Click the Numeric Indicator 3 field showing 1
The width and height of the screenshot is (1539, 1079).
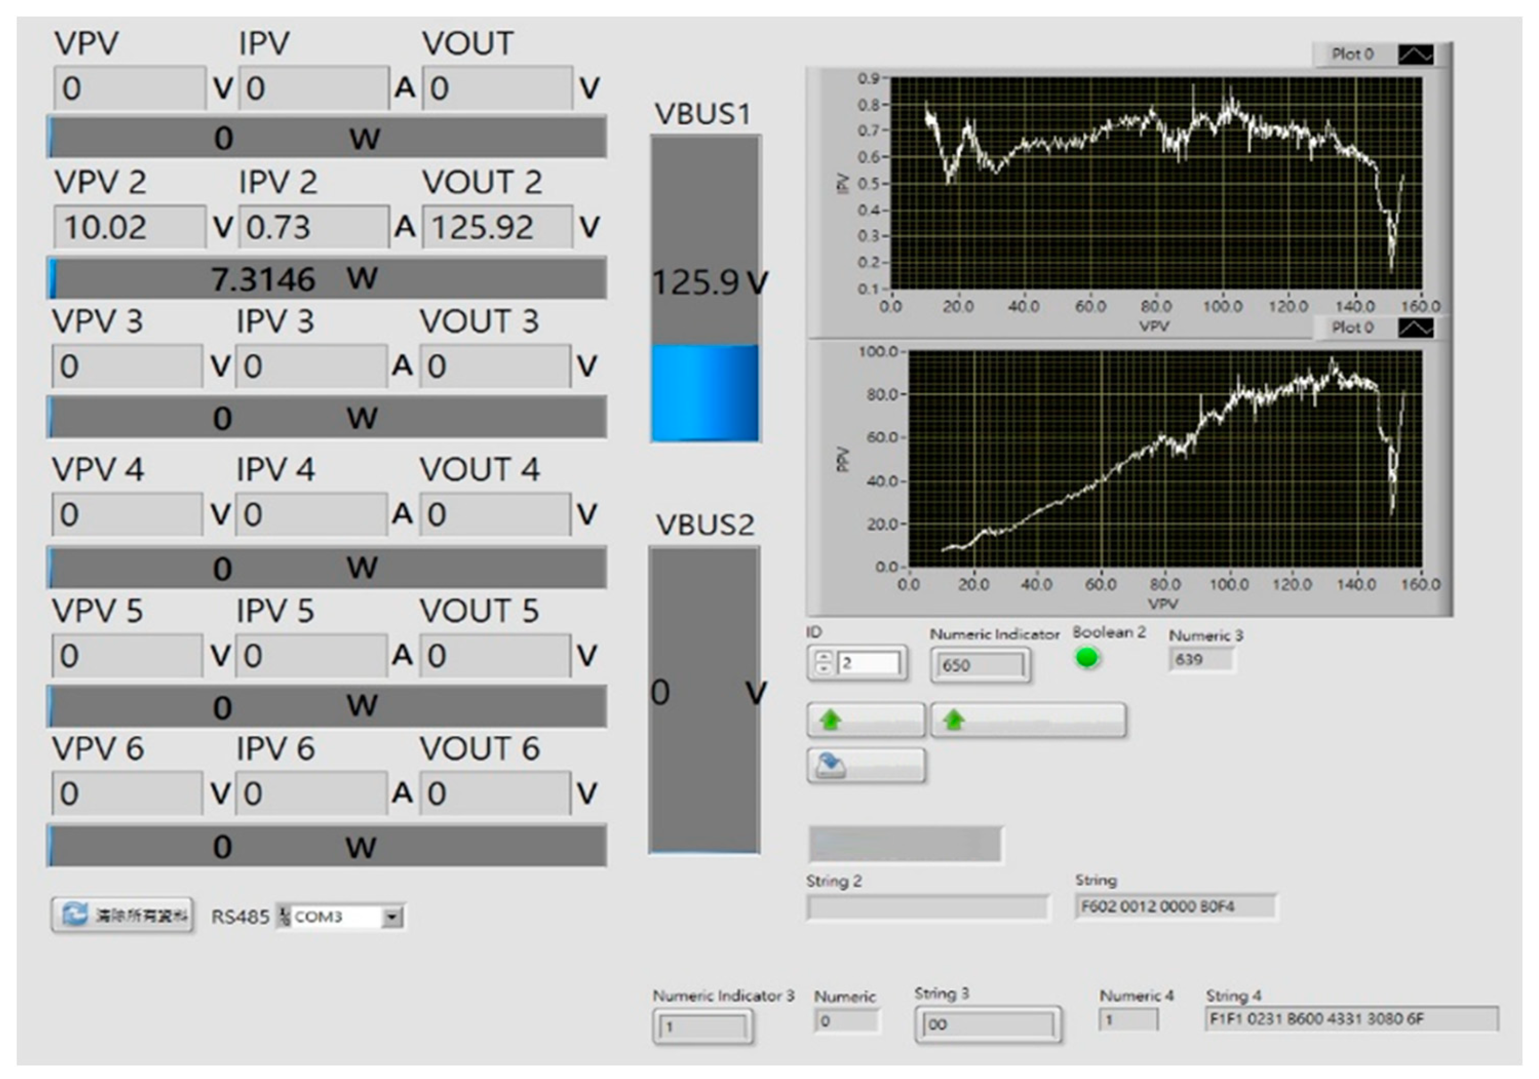tap(703, 1026)
